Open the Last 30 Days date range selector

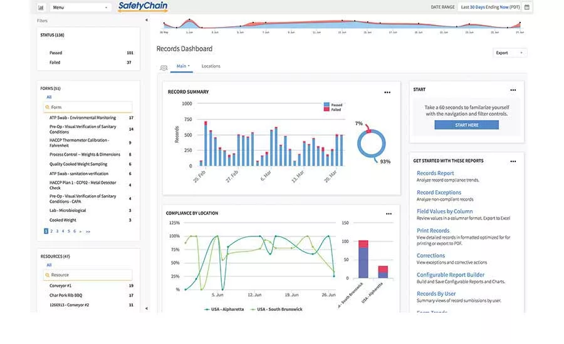490,8
